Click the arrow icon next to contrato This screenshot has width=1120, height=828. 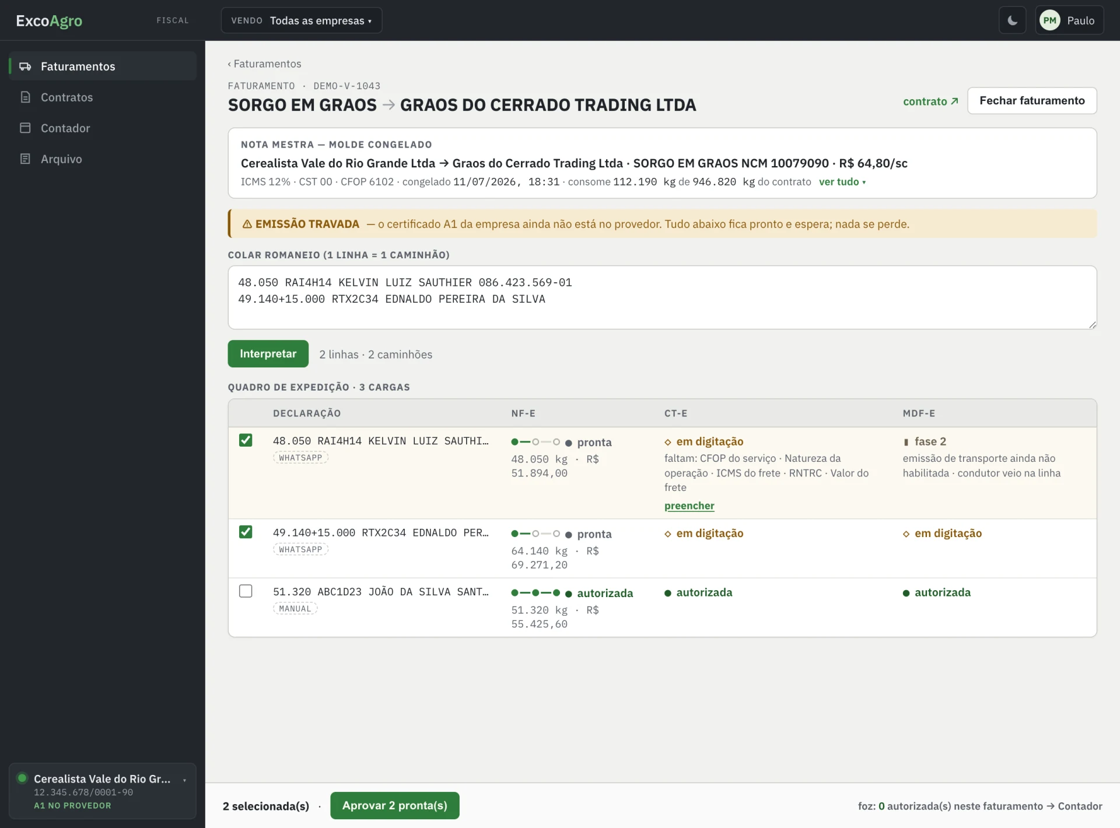pyautogui.click(x=954, y=101)
